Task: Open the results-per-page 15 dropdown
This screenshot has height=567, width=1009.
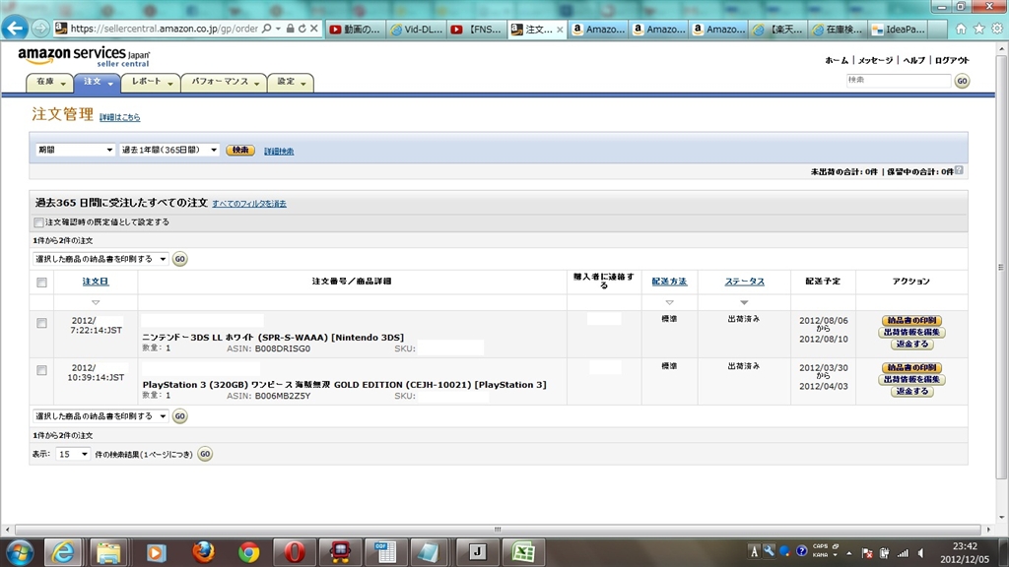Action: click(x=72, y=454)
